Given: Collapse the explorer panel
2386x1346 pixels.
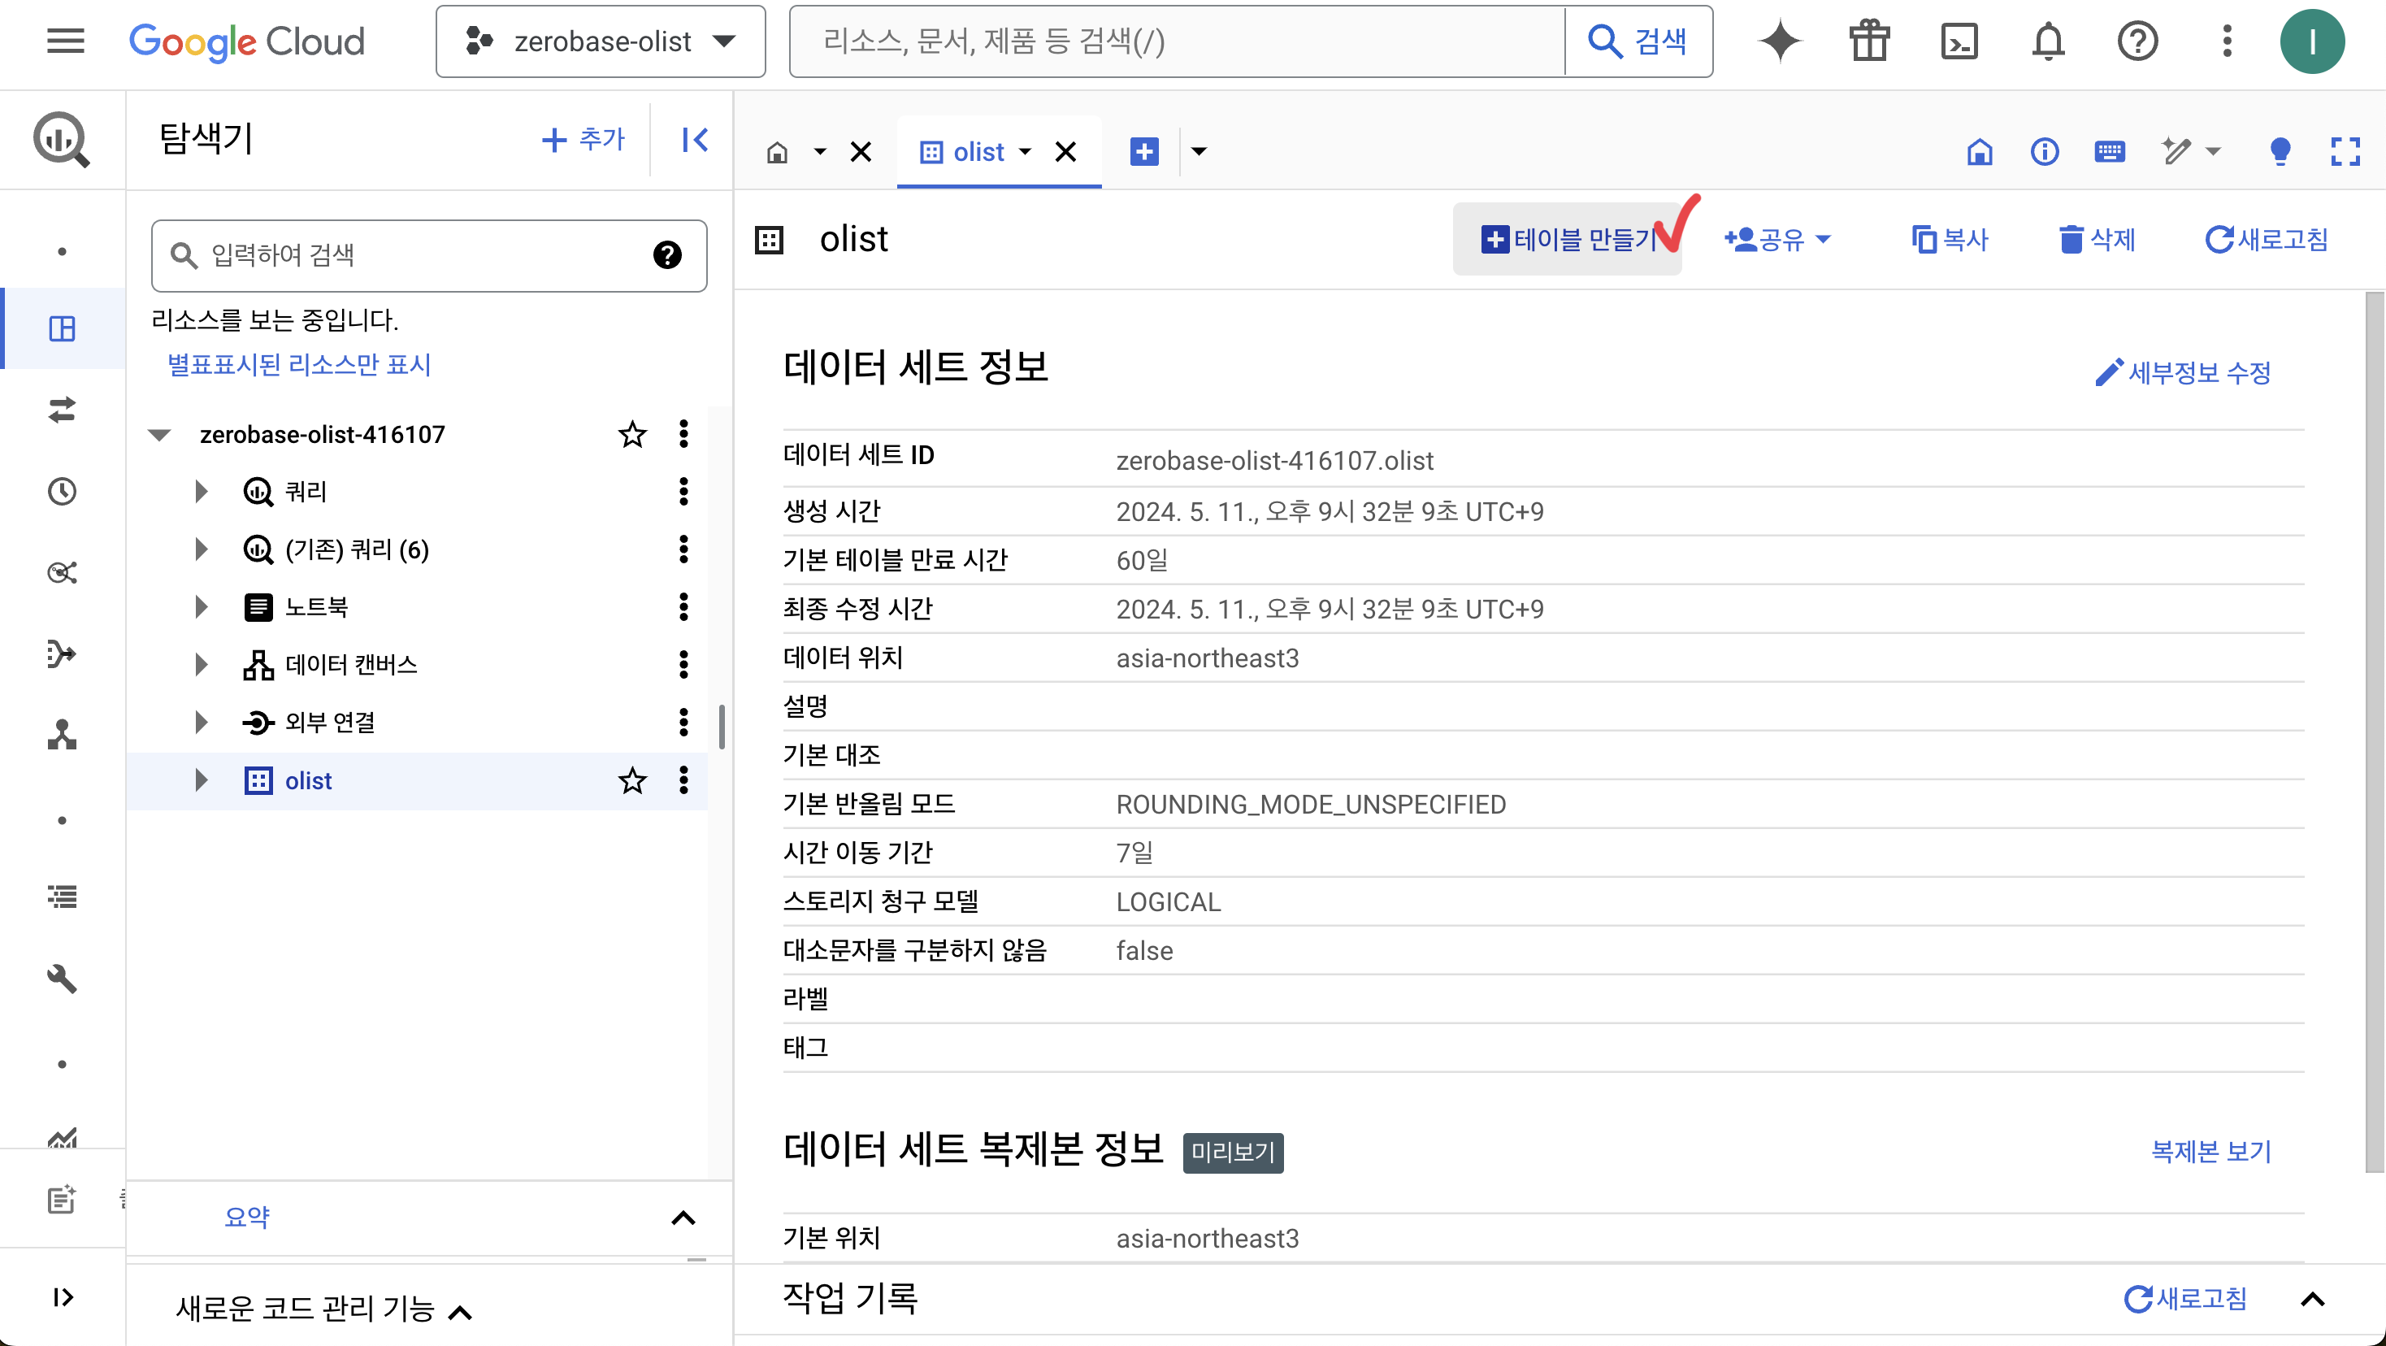Looking at the screenshot, I should click(x=695, y=140).
